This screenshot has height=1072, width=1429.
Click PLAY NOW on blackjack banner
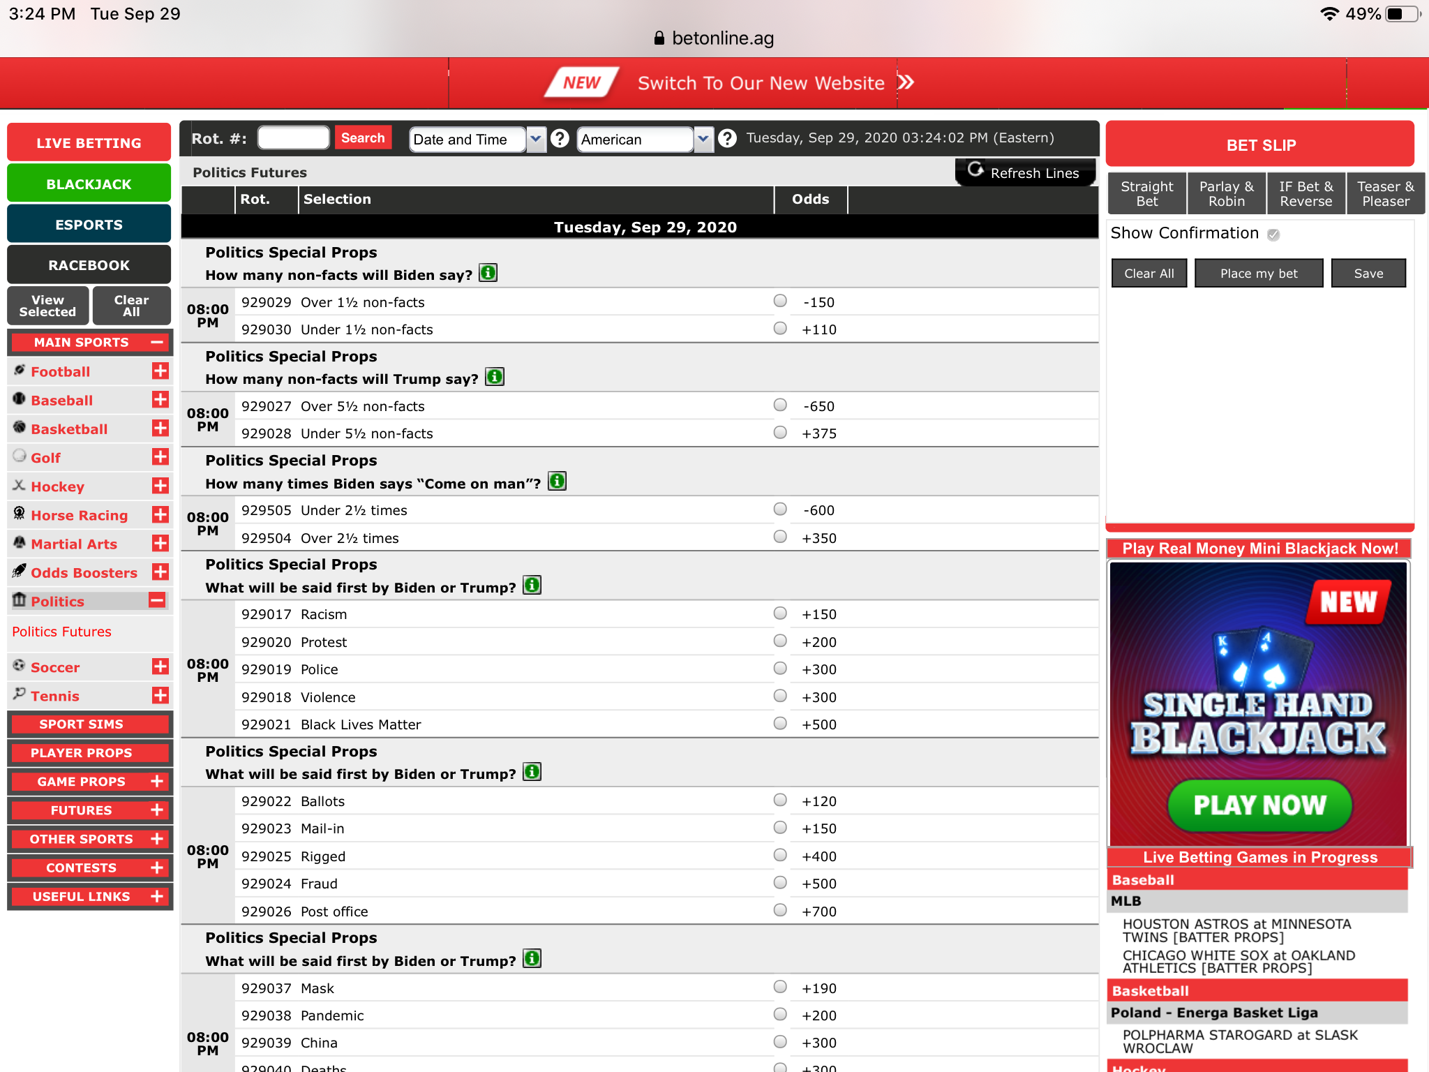[x=1259, y=805]
